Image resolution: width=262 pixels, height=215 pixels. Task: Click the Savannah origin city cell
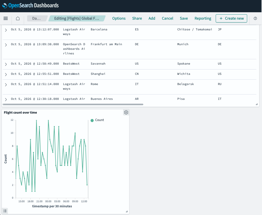[x=98, y=64]
